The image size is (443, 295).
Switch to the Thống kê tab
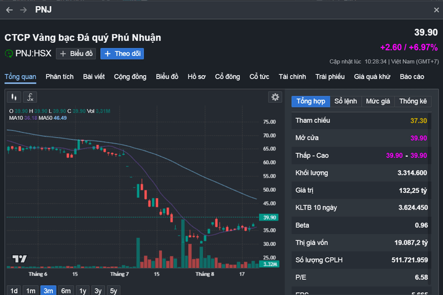click(413, 101)
